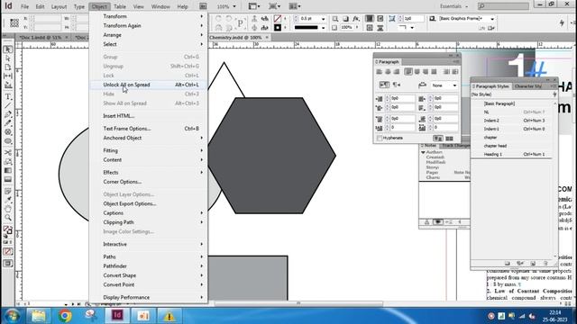Screen dimensions: 577x324
Task: Click the search field at top right
Action: pyautogui.click(x=503, y=6)
